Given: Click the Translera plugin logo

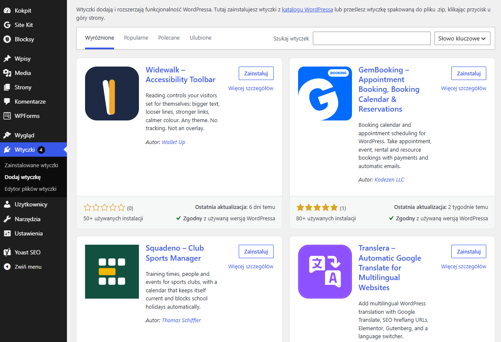Looking at the screenshot, I should coord(325,272).
